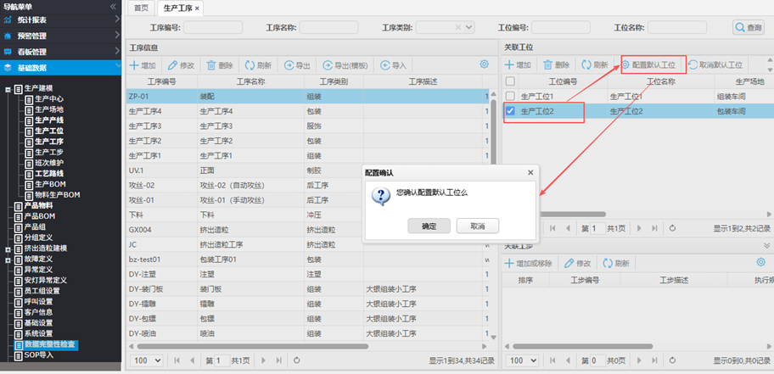
Task: Toggle the select-all checkbox in 关联工位 header
Action: (x=510, y=81)
